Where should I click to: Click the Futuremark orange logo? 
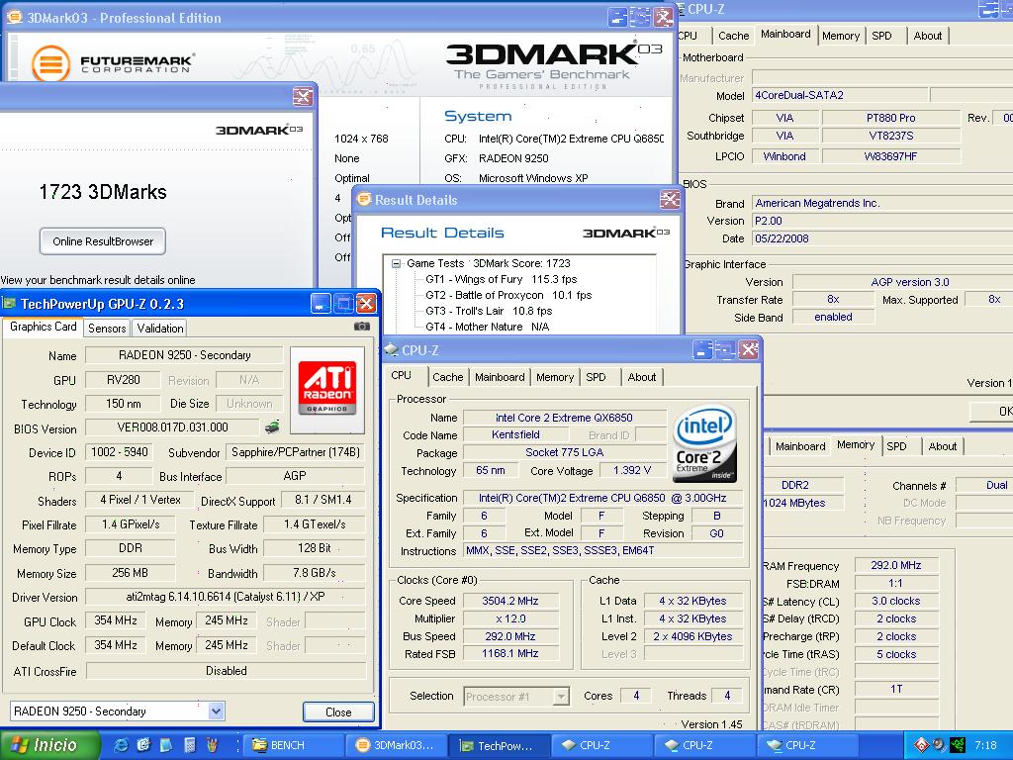(51, 64)
